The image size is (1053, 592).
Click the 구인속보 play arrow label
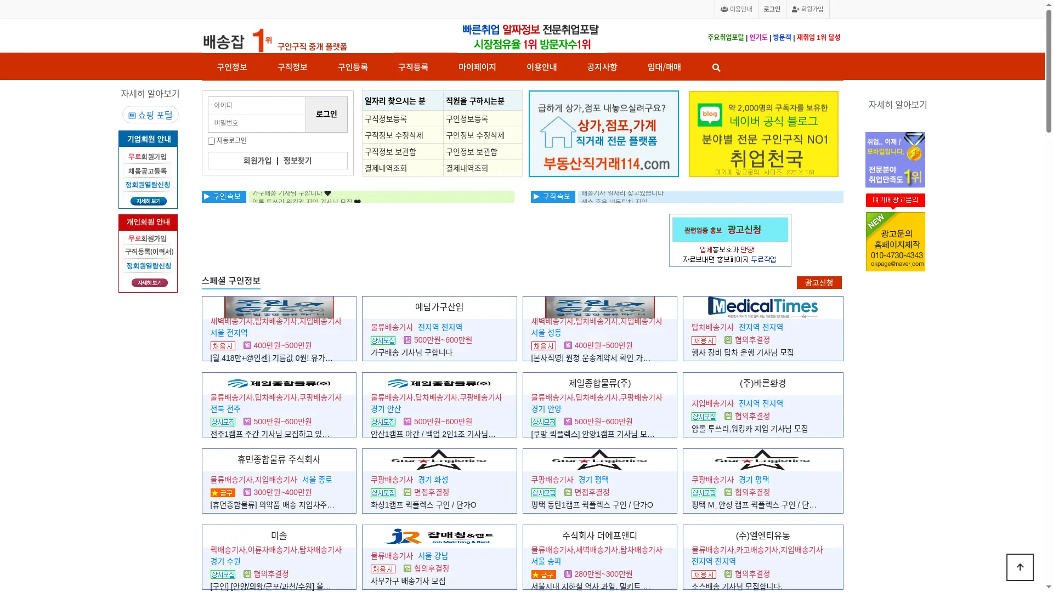224,196
